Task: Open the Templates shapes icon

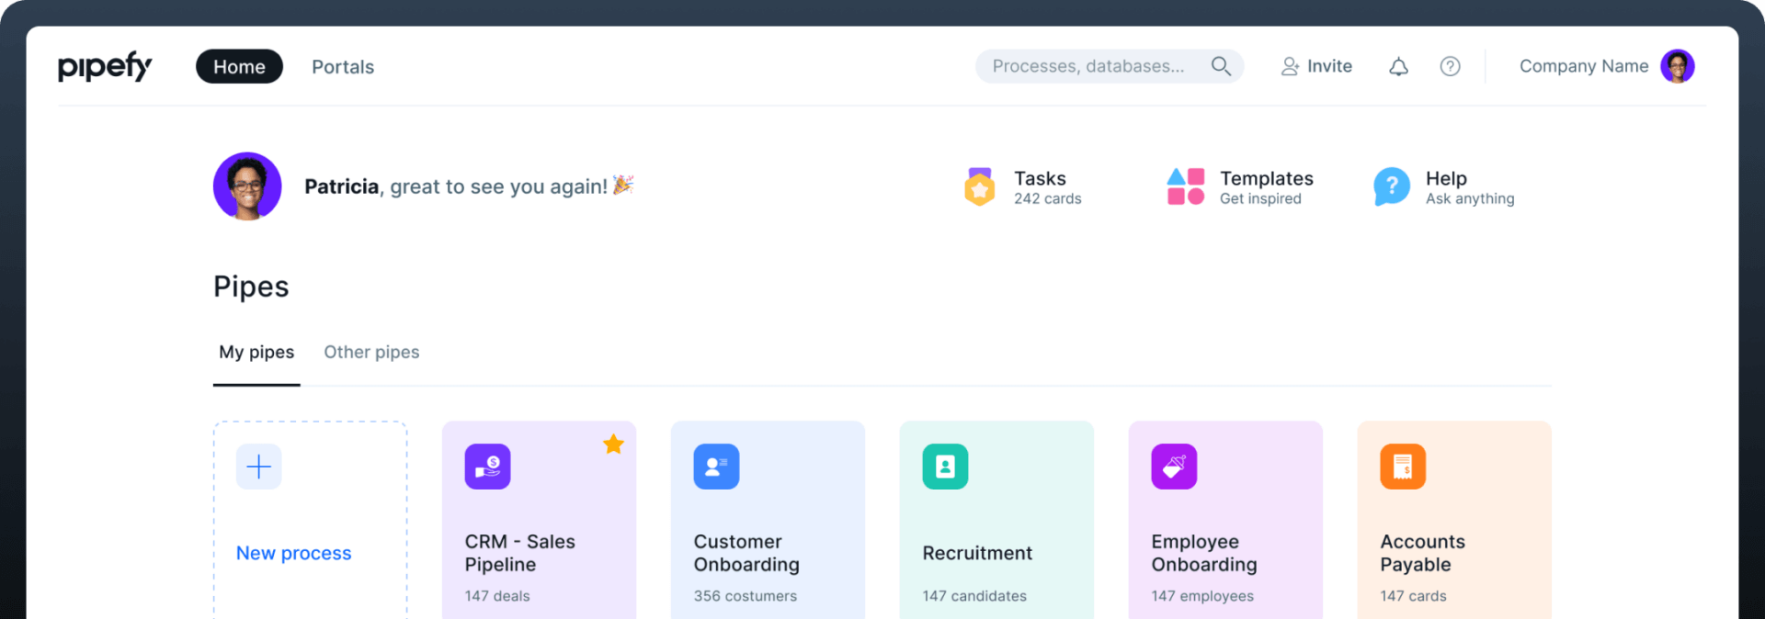Action: 1185,186
